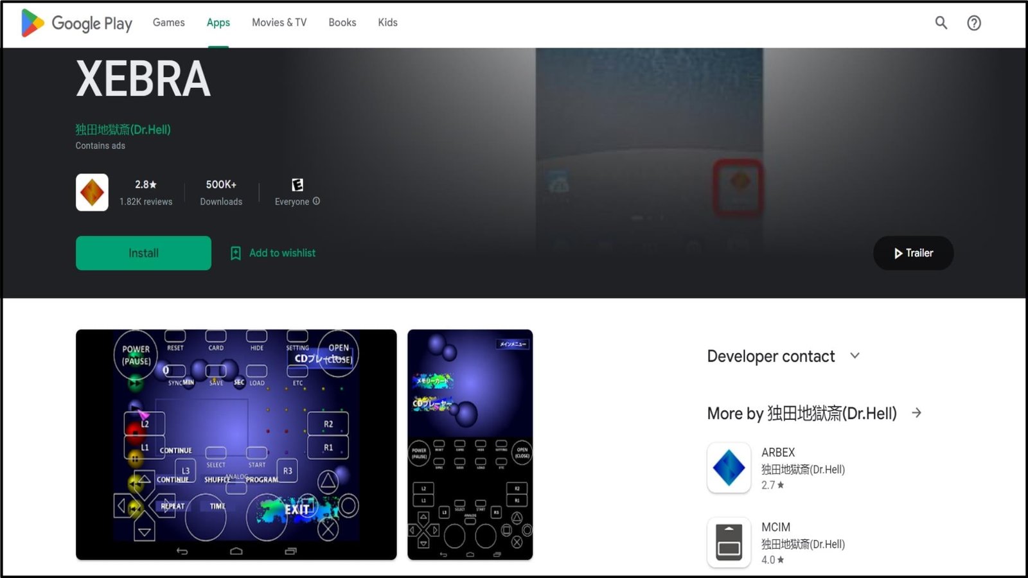Open the MCIM memory card app icon
Viewport: 1028px width, 578px height.
(x=729, y=542)
